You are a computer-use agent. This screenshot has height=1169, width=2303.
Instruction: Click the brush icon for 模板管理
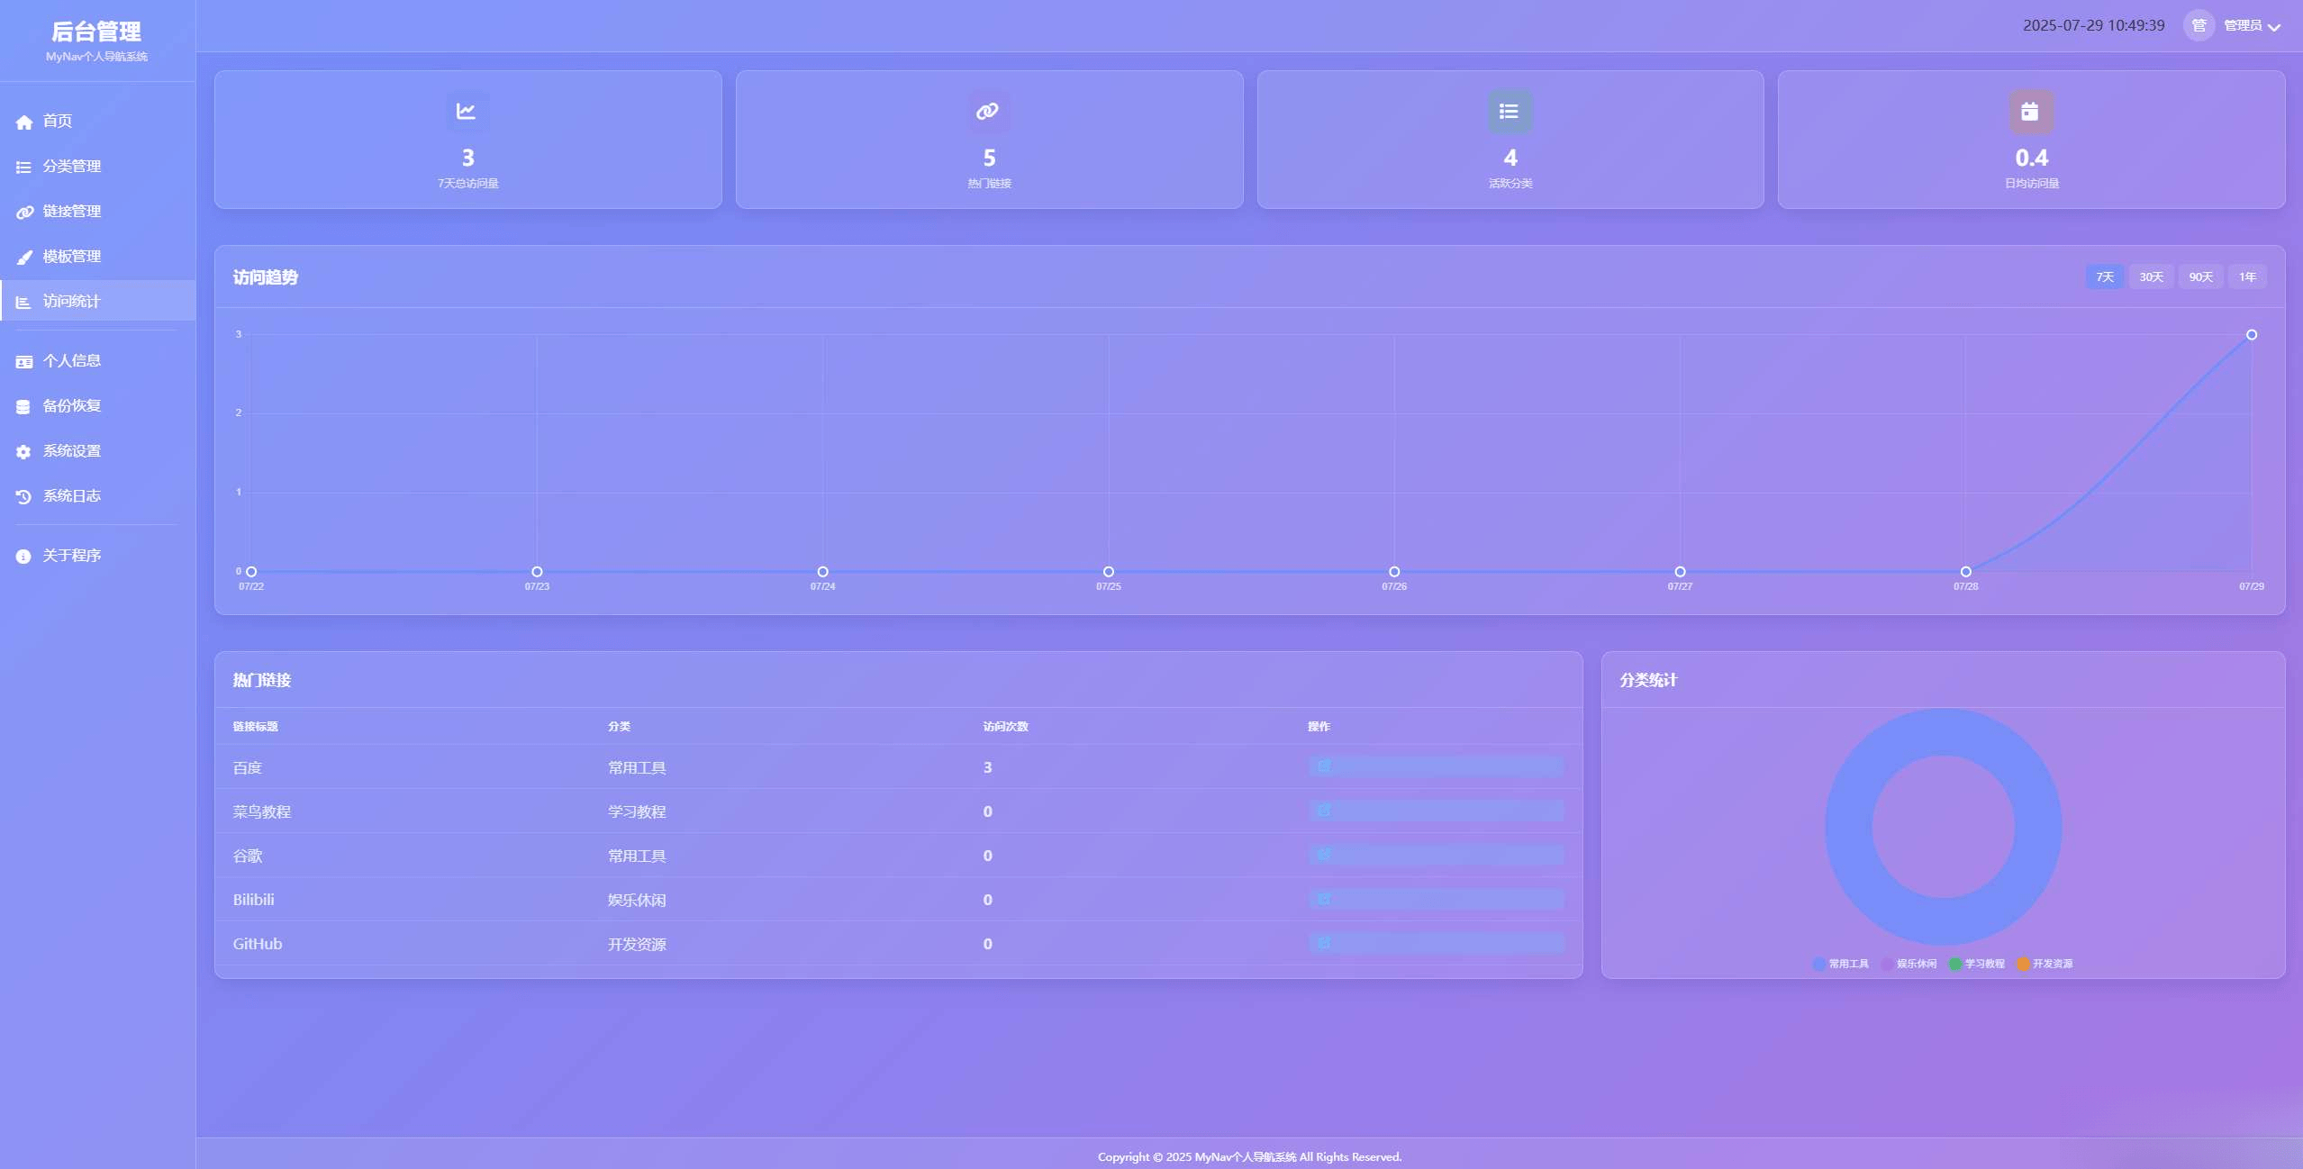click(24, 258)
